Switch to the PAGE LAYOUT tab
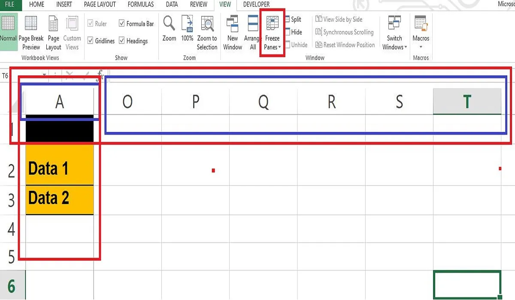Viewport: 515px width, 300px height. (x=100, y=4)
